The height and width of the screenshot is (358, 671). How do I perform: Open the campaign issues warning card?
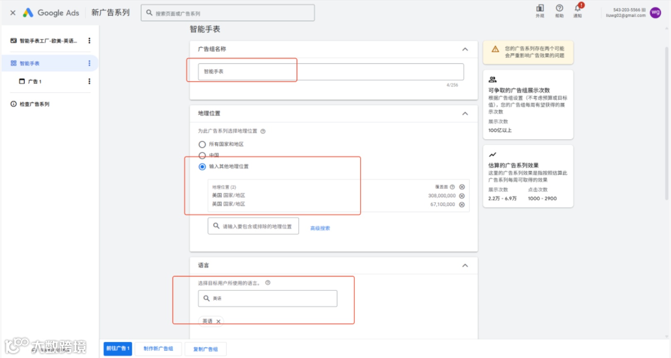528,52
